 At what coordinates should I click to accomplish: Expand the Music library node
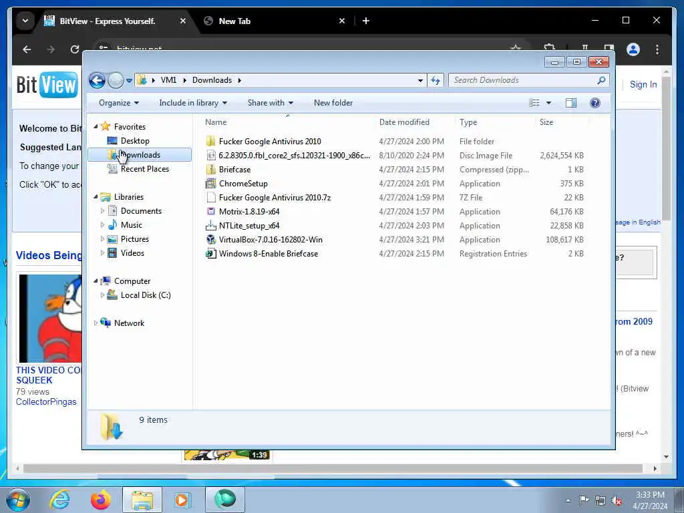coord(102,224)
